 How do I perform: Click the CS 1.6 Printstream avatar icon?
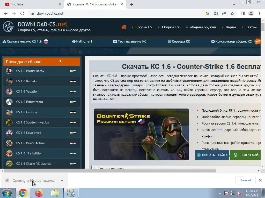click(x=9, y=102)
